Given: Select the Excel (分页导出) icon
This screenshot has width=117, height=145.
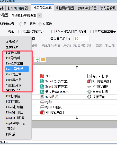Looking at the screenshot, I should point(42,81).
